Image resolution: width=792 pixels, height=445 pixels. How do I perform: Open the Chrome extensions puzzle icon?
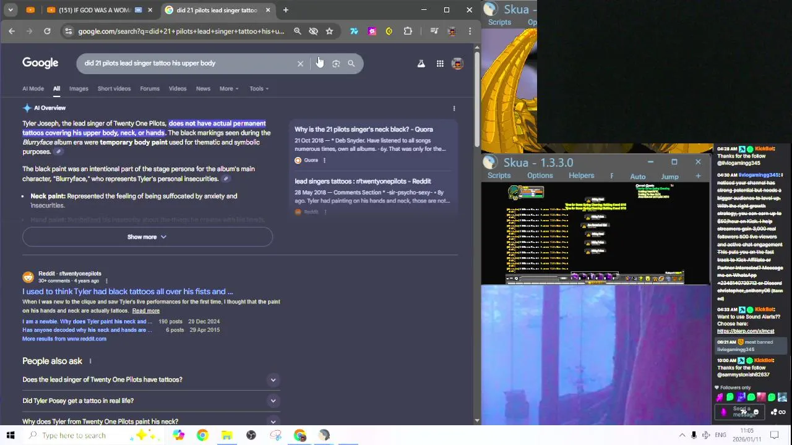click(408, 31)
